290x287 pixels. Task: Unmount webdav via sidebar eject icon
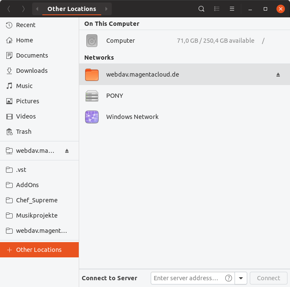click(x=67, y=151)
